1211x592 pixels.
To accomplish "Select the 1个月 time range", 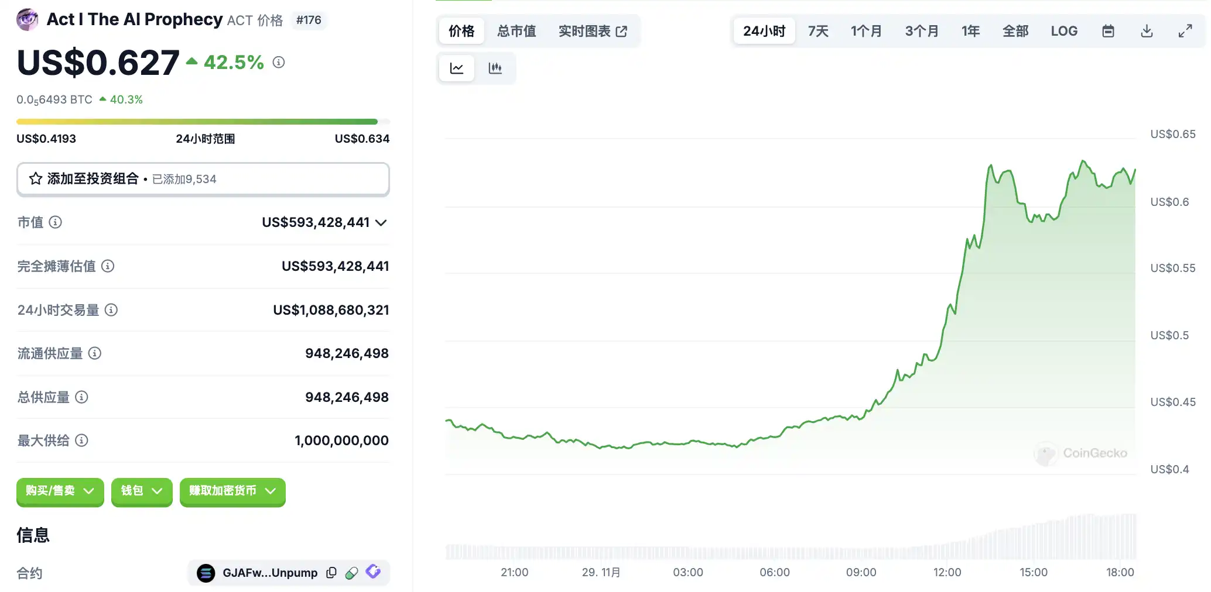I will (866, 31).
